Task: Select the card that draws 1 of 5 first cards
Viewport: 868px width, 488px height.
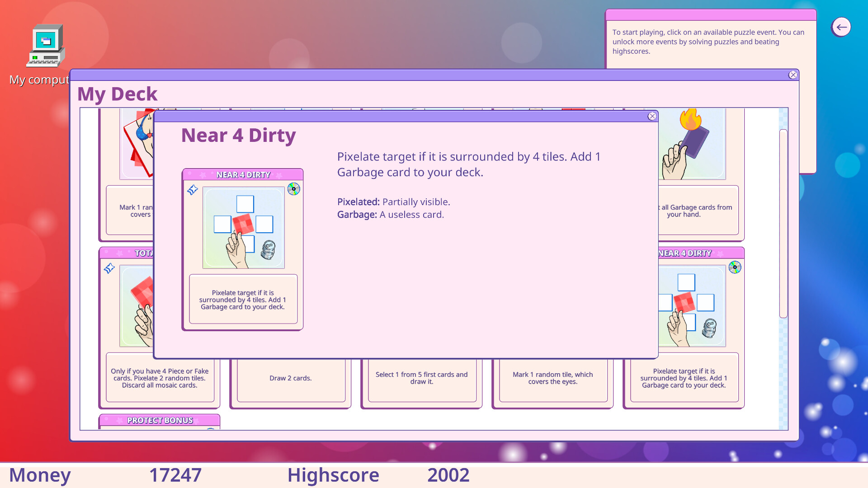Action: coord(421,378)
